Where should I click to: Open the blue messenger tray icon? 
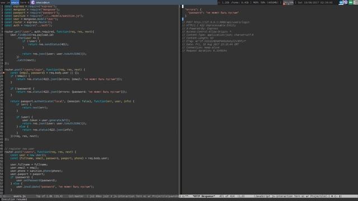[341, 2]
